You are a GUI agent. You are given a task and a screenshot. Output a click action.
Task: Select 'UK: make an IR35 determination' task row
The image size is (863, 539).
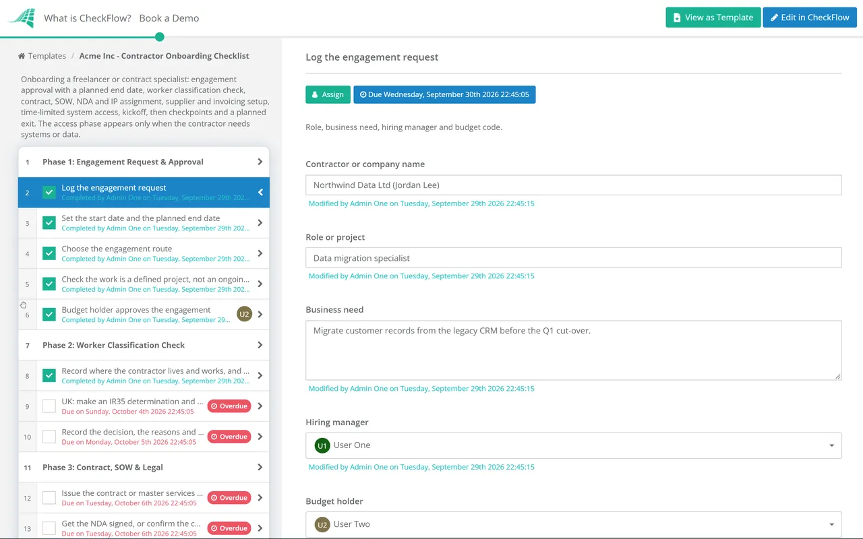(x=144, y=406)
